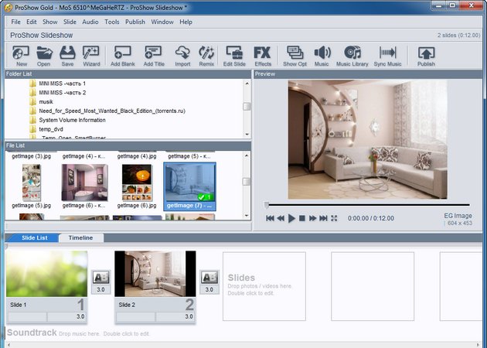Open the Music Library
This screenshot has height=348, width=487.
[x=352, y=55]
